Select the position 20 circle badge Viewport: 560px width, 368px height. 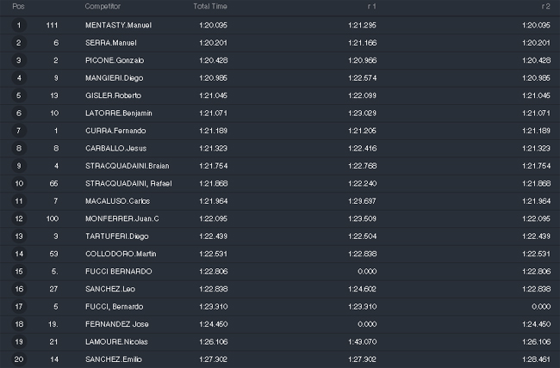[x=19, y=359]
